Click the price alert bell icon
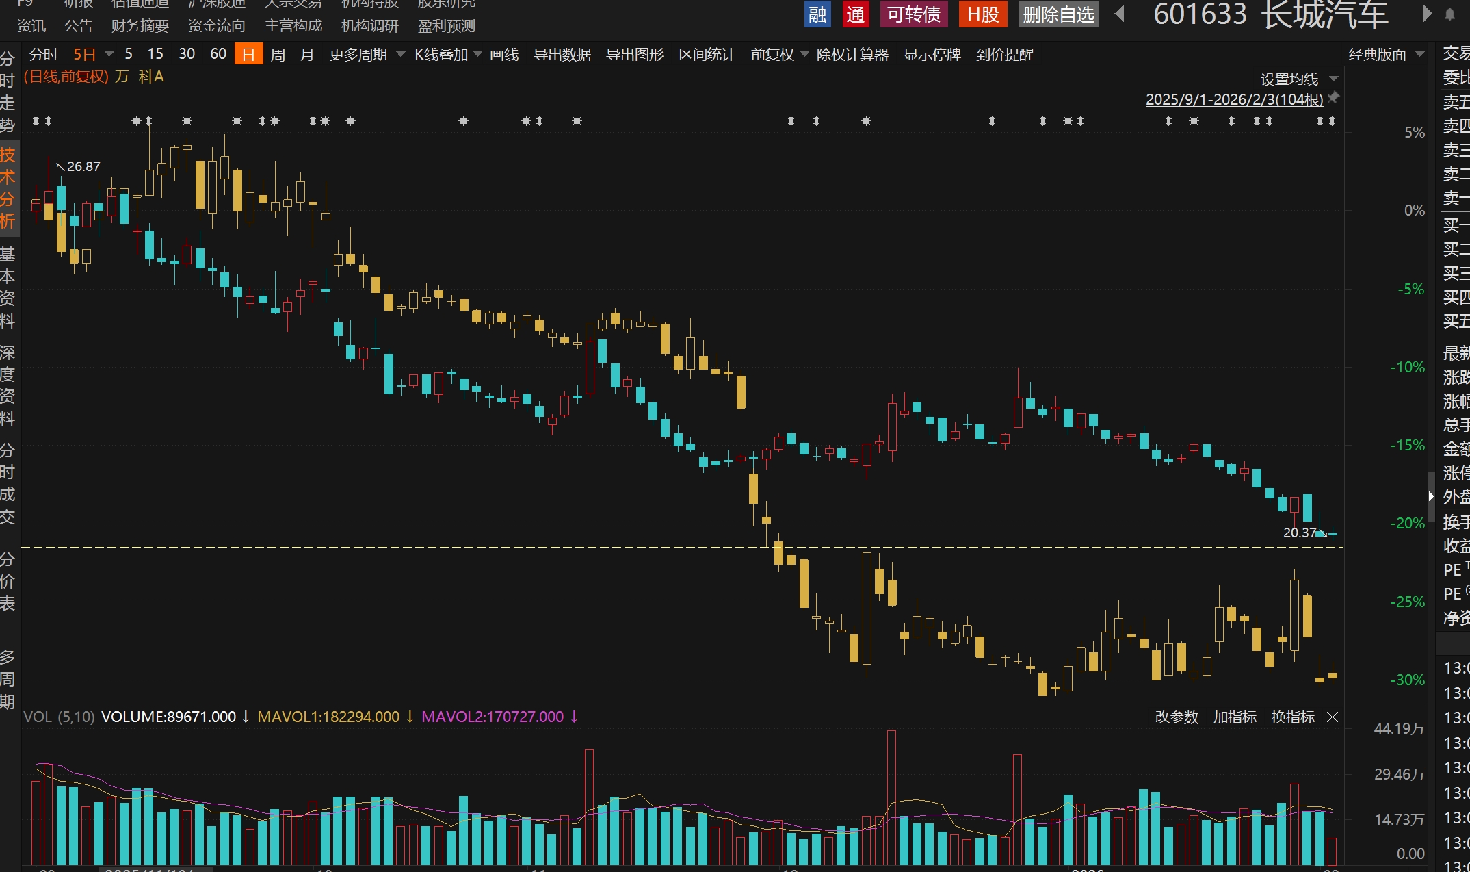 click(x=1449, y=14)
